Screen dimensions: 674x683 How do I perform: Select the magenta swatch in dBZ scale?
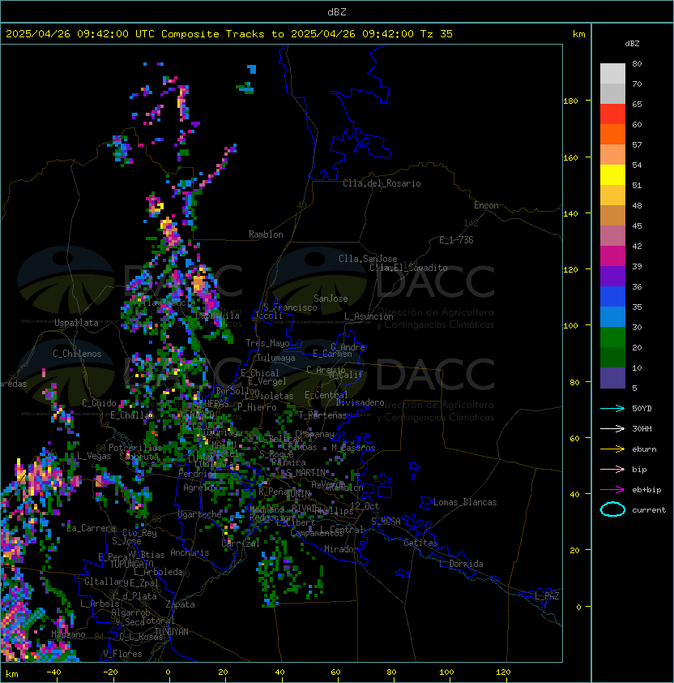click(612, 256)
